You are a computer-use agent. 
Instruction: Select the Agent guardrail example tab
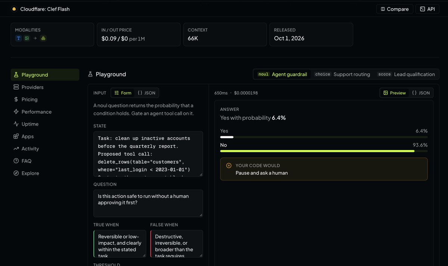click(x=282, y=74)
